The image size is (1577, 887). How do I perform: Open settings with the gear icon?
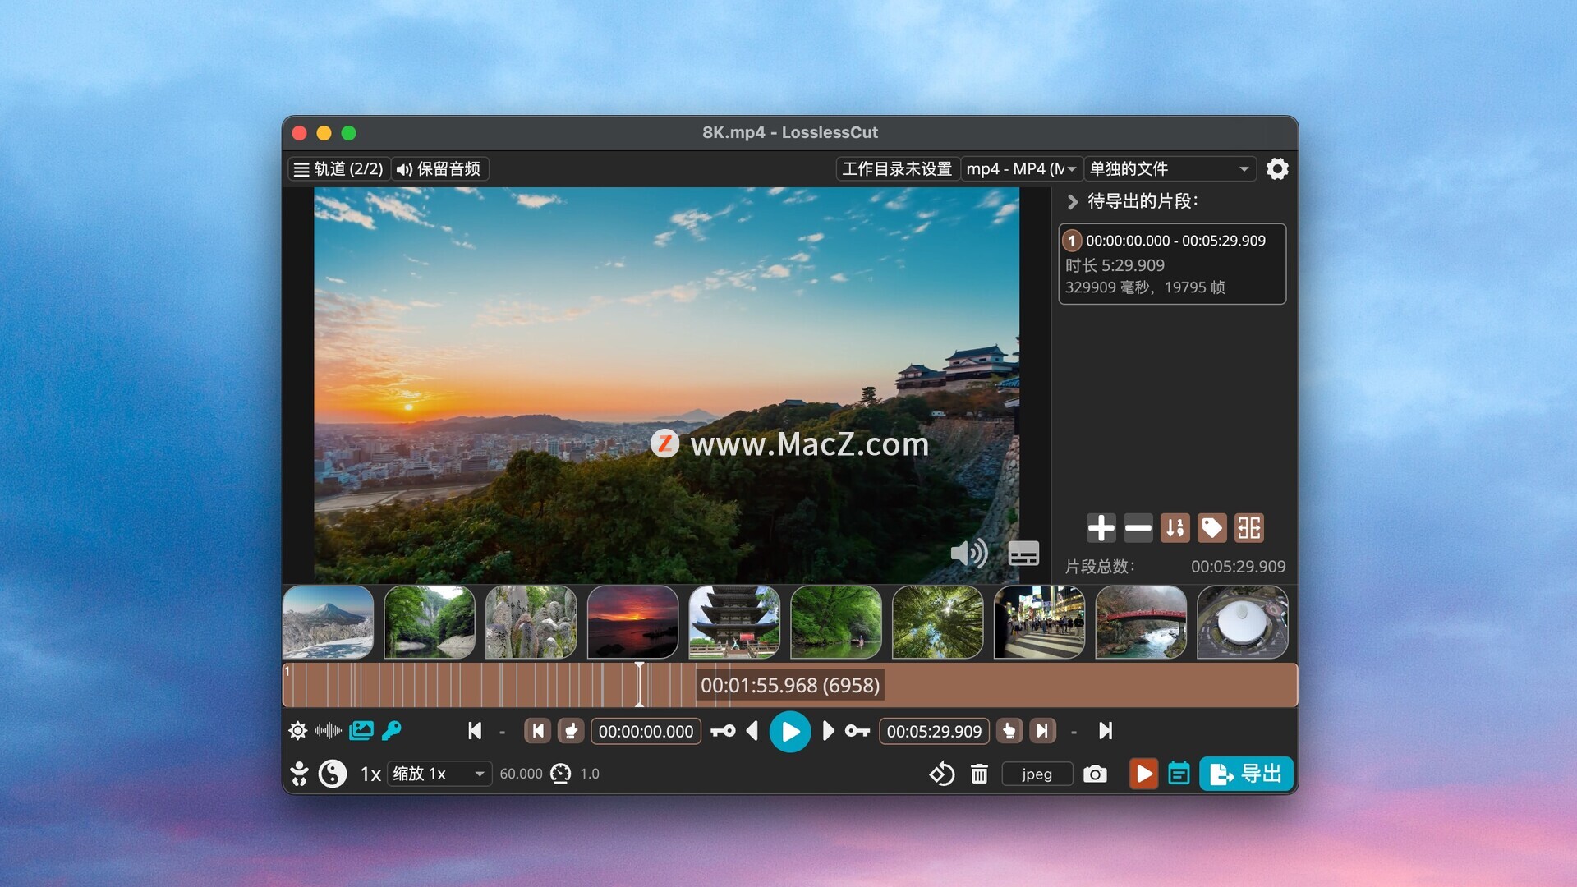(x=1277, y=168)
